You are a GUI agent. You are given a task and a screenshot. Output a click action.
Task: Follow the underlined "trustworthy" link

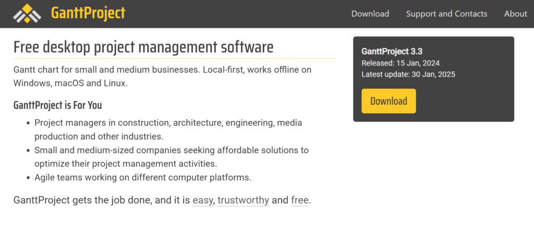[x=243, y=200]
